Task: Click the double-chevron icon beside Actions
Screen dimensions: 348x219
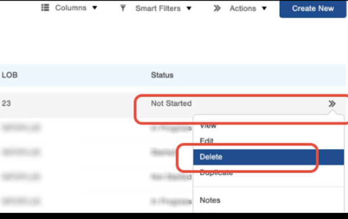Action: pyautogui.click(x=217, y=9)
